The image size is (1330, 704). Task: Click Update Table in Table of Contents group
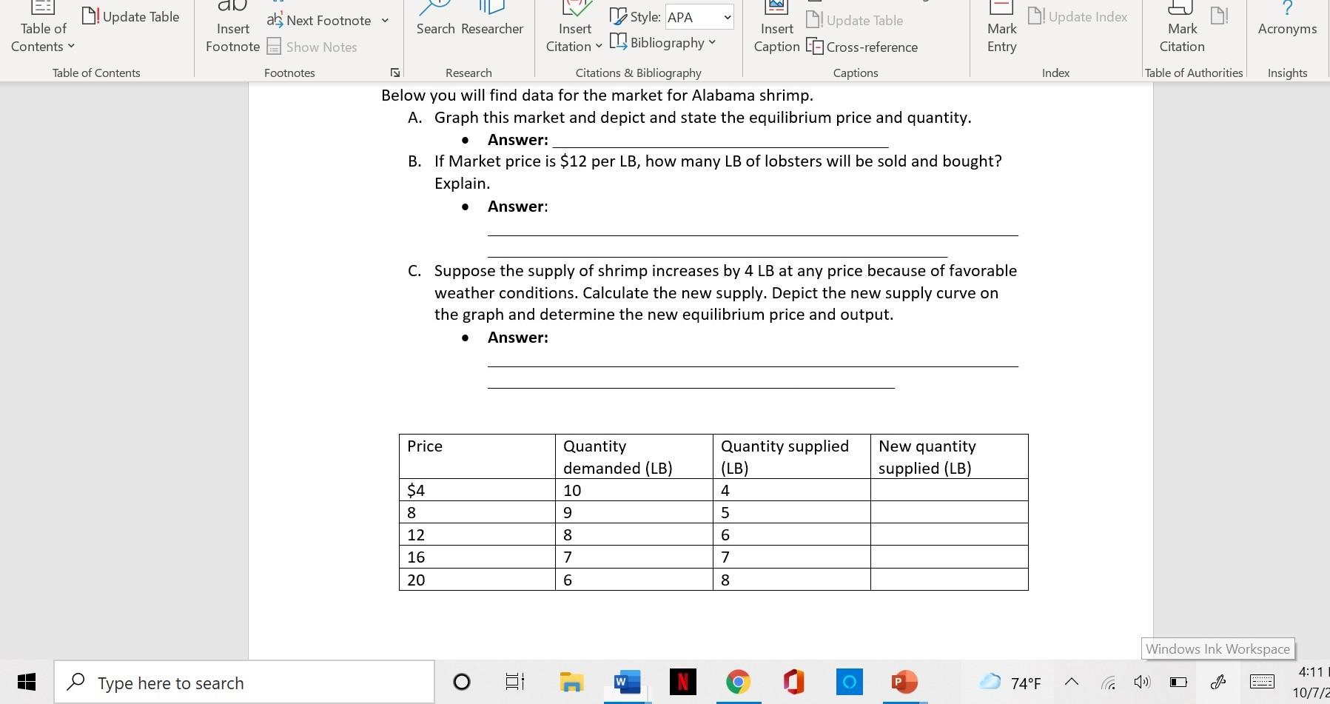[131, 16]
